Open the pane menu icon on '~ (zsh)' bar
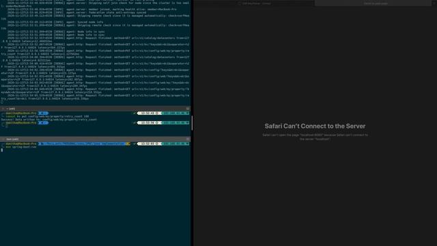This screenshot has width=437, height=246. (188, 109)
